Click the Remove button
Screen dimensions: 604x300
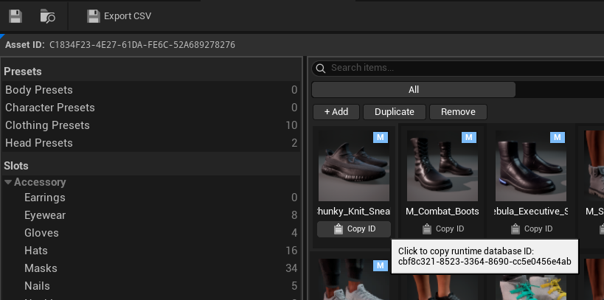[x=458, y=112]
